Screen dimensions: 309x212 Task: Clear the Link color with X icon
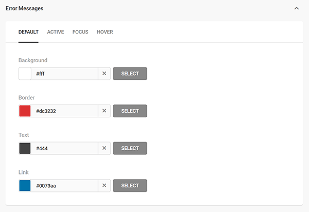tap(104, 185)
